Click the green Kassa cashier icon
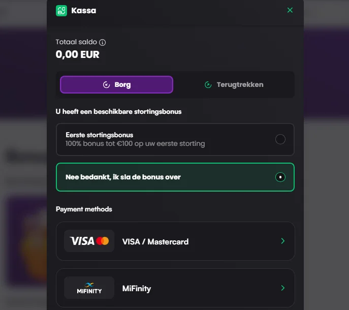The image size is (349, 310). pyautogui.click(x=61, y=10)
